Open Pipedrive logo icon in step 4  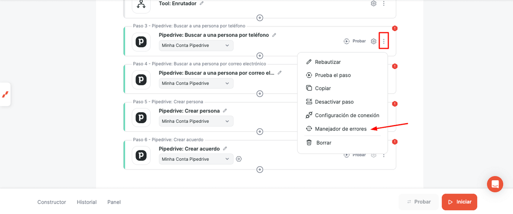(x=141, y=80)
